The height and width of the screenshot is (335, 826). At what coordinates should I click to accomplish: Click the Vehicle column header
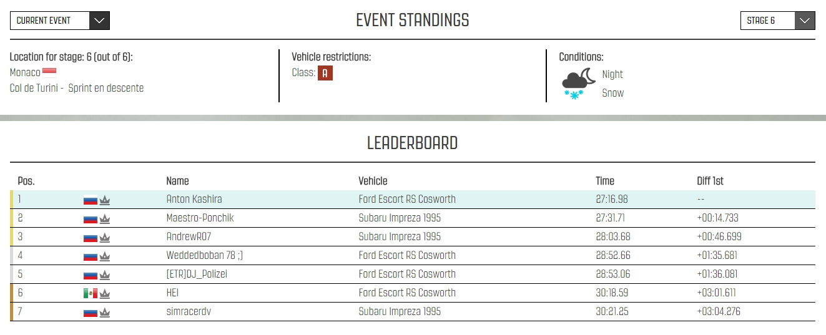373,181
